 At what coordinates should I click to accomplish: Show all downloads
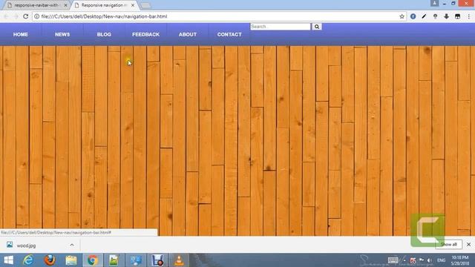(448, 244)
